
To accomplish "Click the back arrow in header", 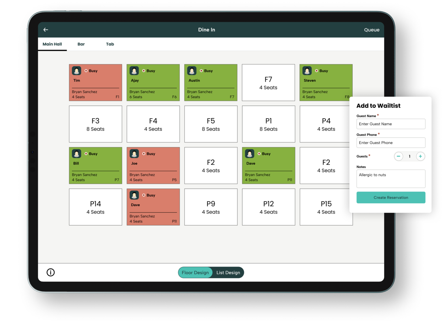I will [x=46, y=30].
